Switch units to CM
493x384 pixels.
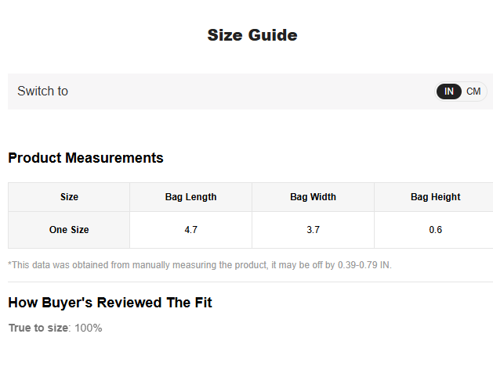(473, 92)
